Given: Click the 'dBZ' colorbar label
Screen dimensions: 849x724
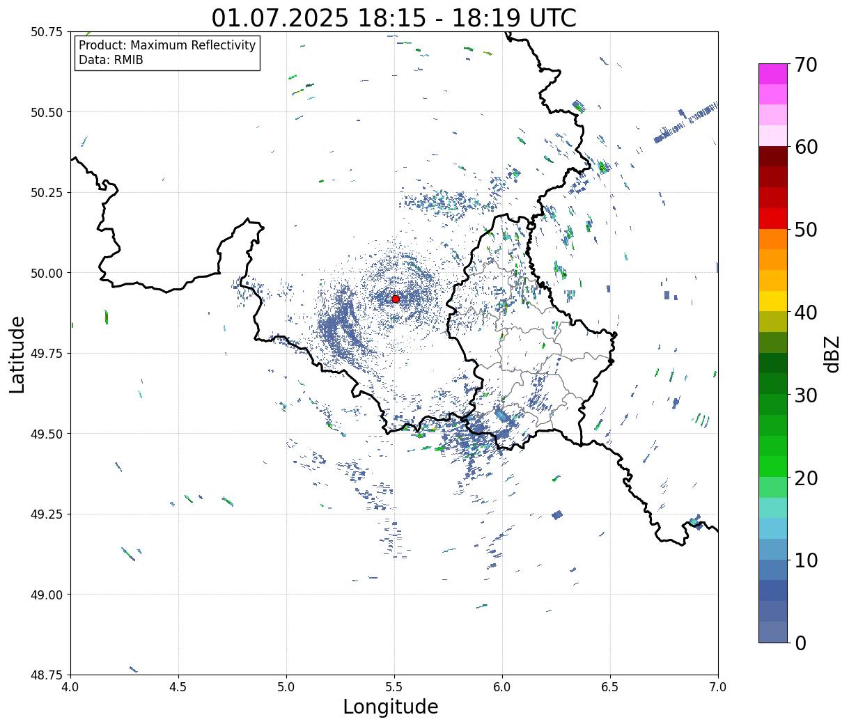Looking at the screenshot, I should [832, 354].
